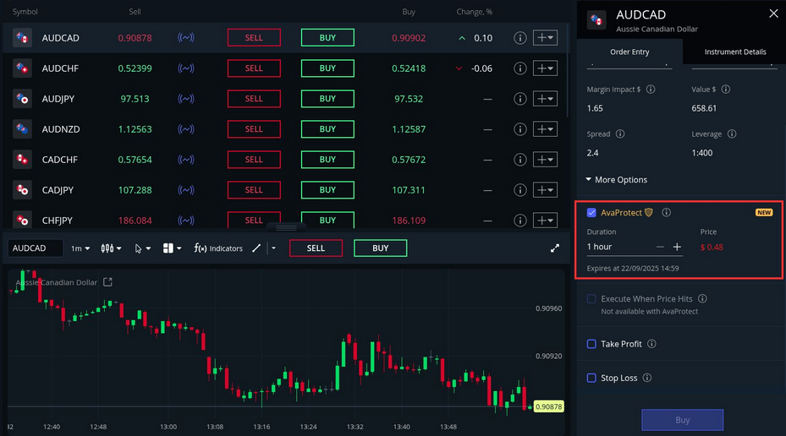The height and width of the screenshot is (436, 786).
Task: Expand chart to fullscreen
Action: (x=555, y=248)
